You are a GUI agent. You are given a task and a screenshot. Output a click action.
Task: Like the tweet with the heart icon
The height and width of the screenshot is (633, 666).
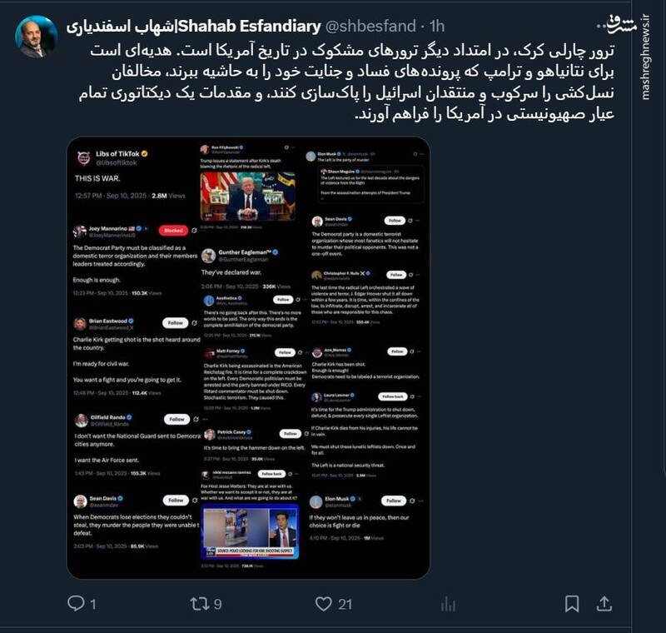tap(323, 604)
